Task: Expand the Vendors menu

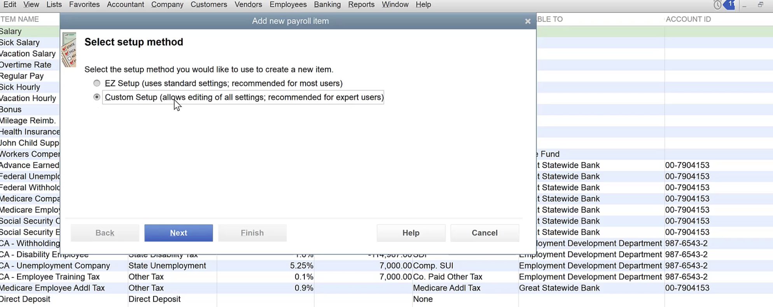Action: [x=248, y=5]
